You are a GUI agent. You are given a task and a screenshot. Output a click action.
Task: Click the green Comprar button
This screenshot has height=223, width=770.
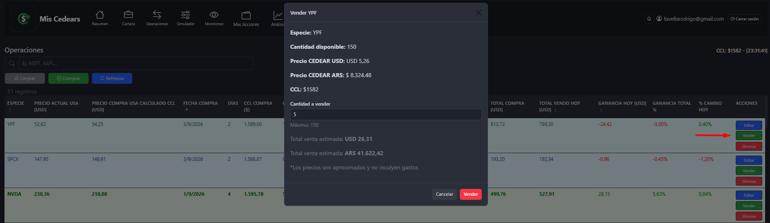(68, 78)
